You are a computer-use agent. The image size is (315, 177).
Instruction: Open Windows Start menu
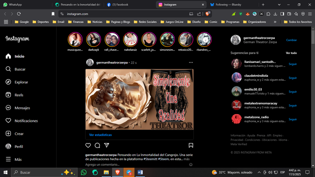[x=5, y=173]
